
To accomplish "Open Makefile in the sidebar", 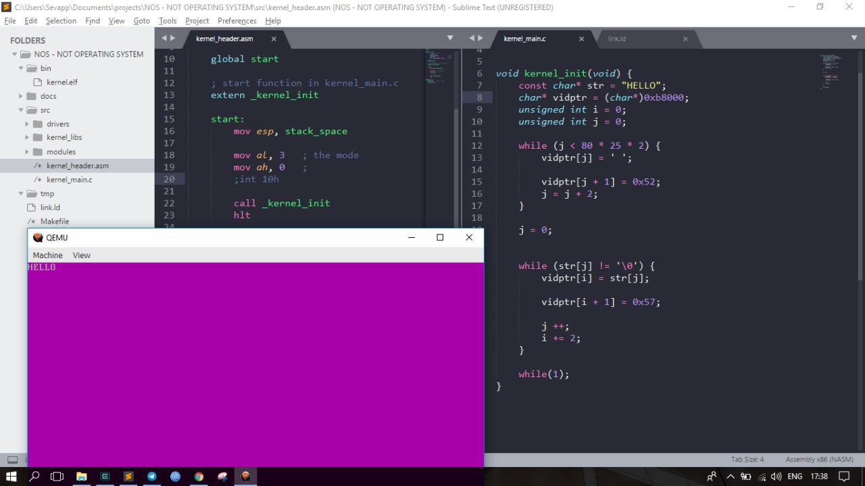I will (54, 221).
